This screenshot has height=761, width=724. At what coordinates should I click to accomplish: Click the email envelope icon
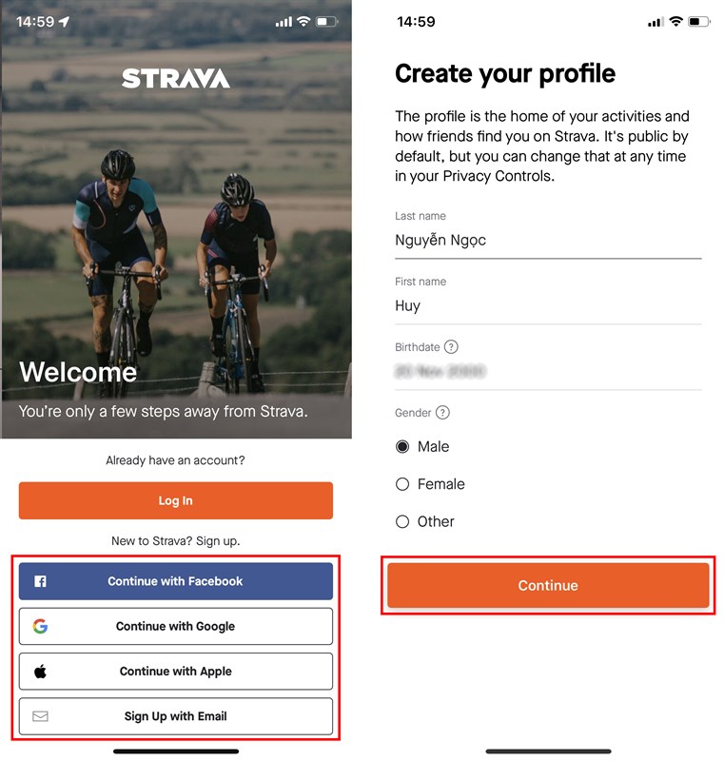(x=40, y=716)
